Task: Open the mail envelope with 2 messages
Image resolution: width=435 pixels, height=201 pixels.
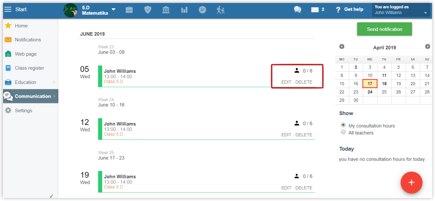Action: click(x=318, y=10)
